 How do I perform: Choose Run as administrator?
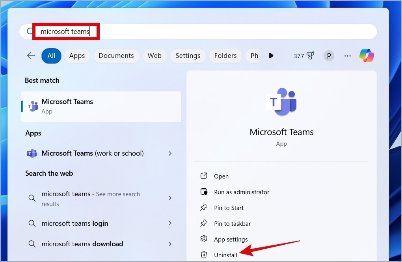[x=242, y=192]
